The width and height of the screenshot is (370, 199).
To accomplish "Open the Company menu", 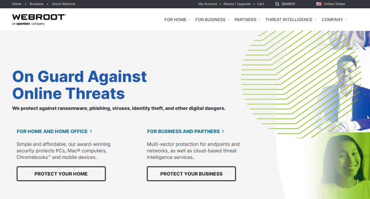I will coord(332,20).
